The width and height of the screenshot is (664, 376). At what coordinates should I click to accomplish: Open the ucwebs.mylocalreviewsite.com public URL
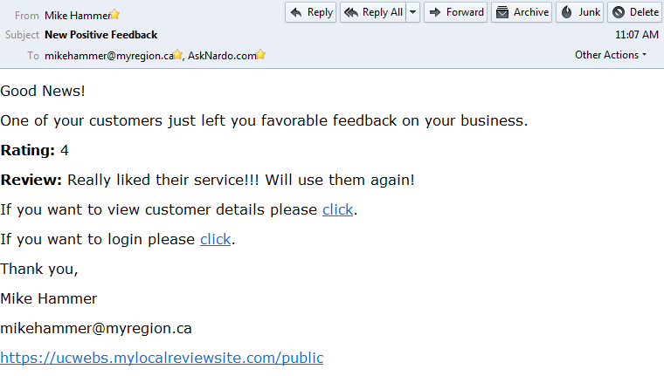click(162, 358)
